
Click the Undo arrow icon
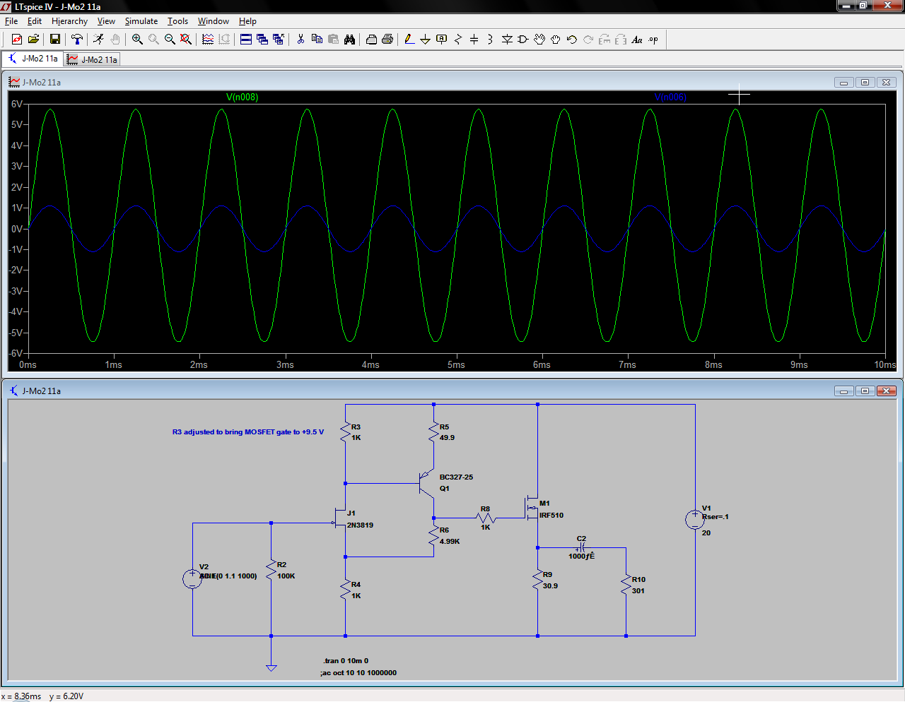pyautogui.click(x=572, y=40)
